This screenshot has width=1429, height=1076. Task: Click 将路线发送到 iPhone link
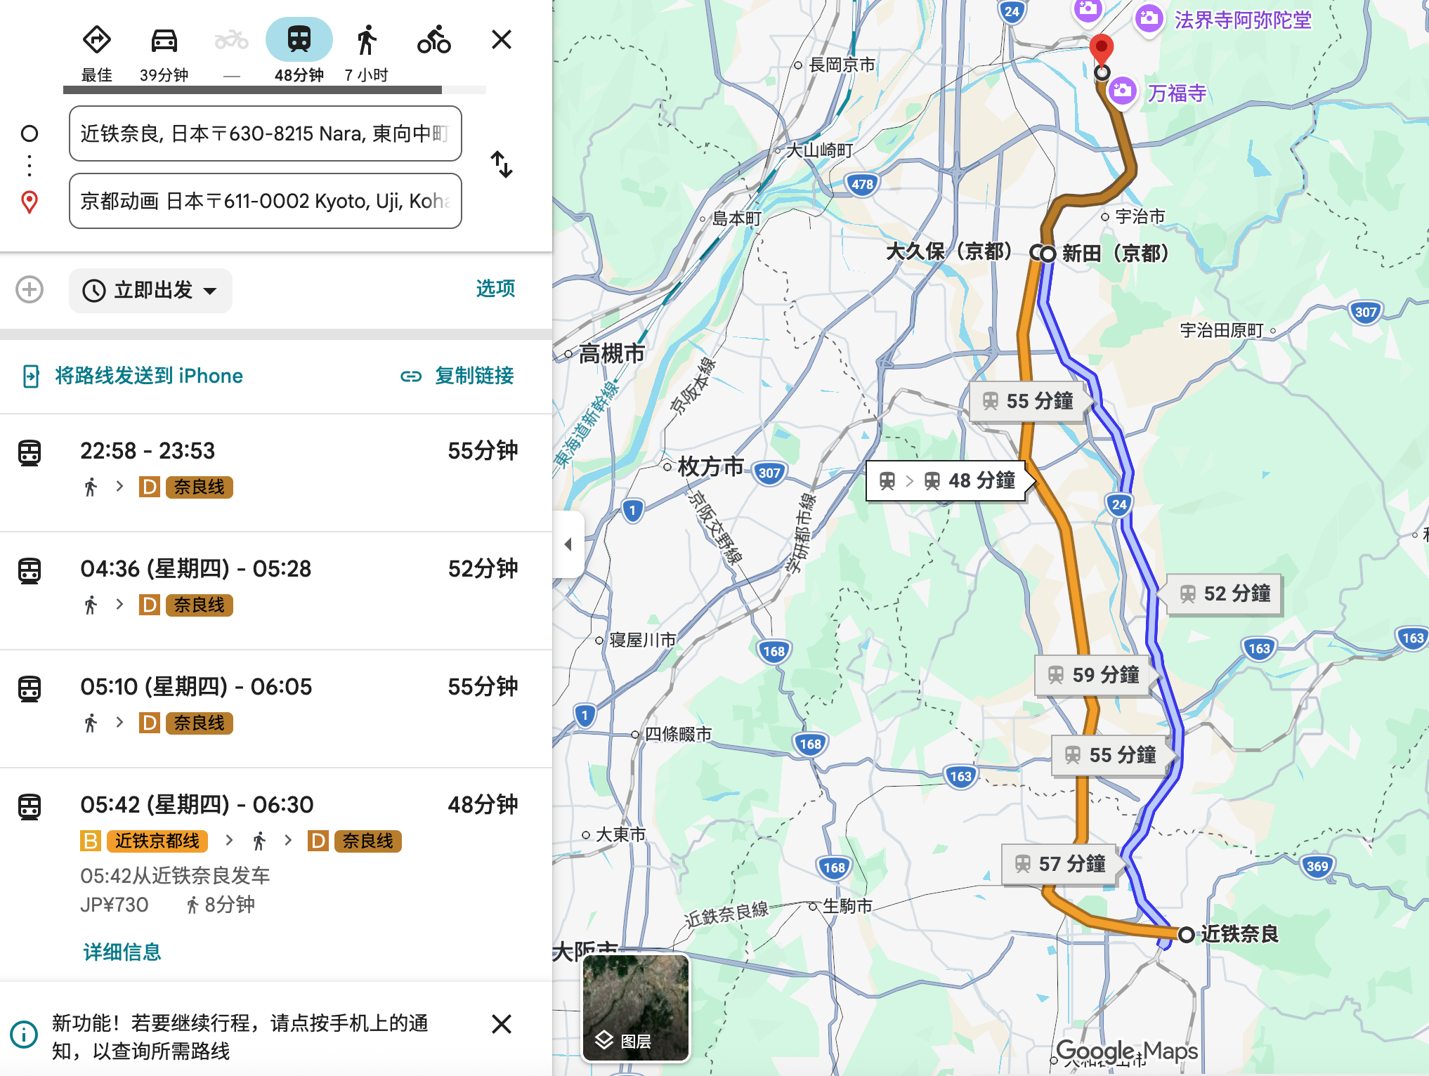(x=149, y=376)
